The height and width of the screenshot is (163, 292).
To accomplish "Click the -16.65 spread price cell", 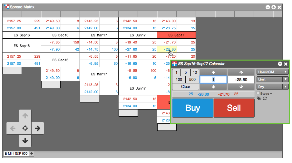I will 129,63.
